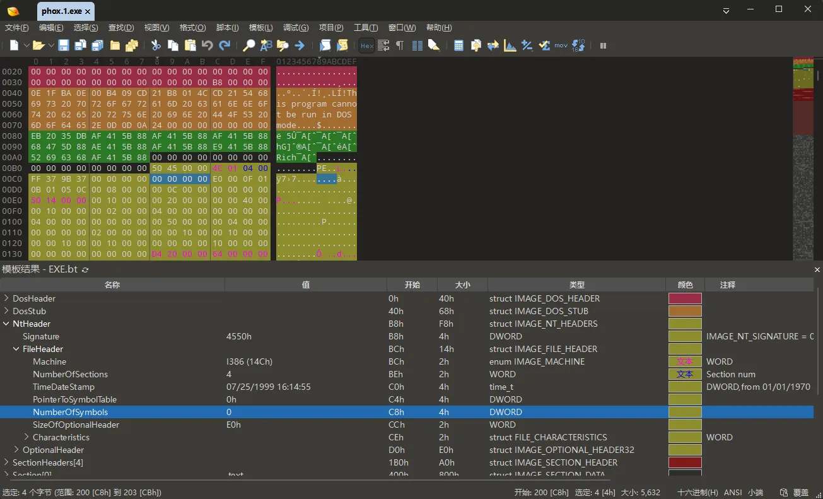
Task: Click the Copy toolbar icon
Action: tap(173, 45)
